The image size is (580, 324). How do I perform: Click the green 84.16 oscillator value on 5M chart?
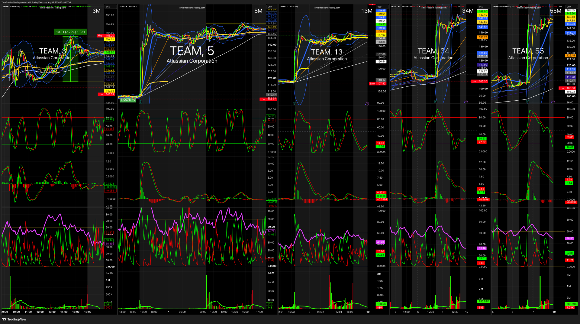tap(271, 116)
